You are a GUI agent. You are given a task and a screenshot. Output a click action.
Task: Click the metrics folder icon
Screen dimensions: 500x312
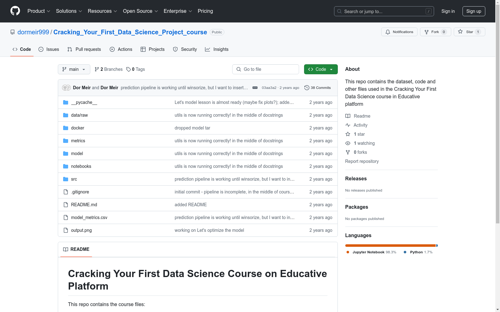[66, 141]
